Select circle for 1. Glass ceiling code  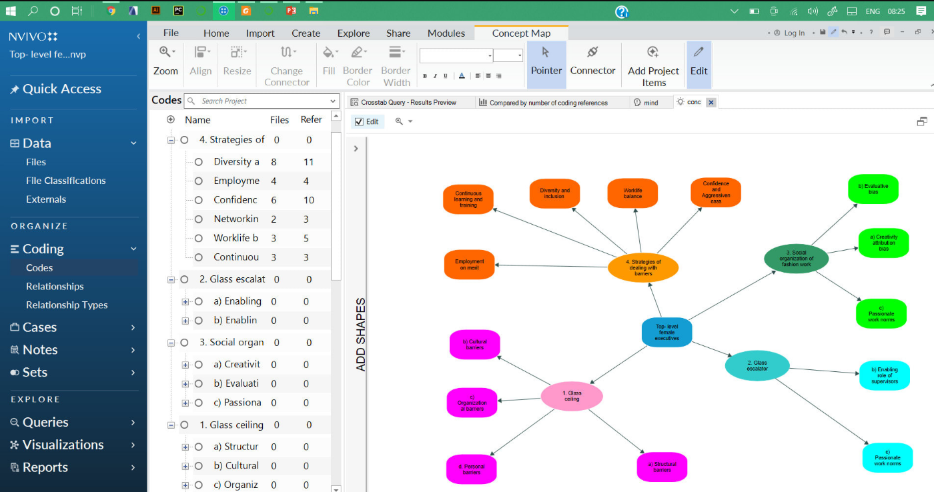point(185,425)
